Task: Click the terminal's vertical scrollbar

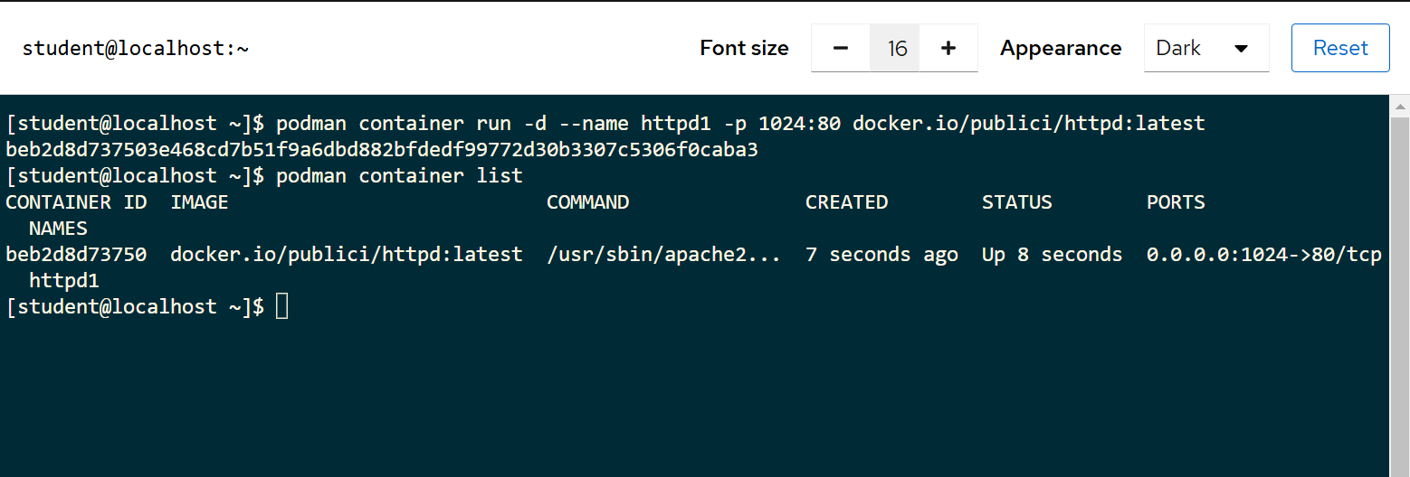Action: 1399,285
